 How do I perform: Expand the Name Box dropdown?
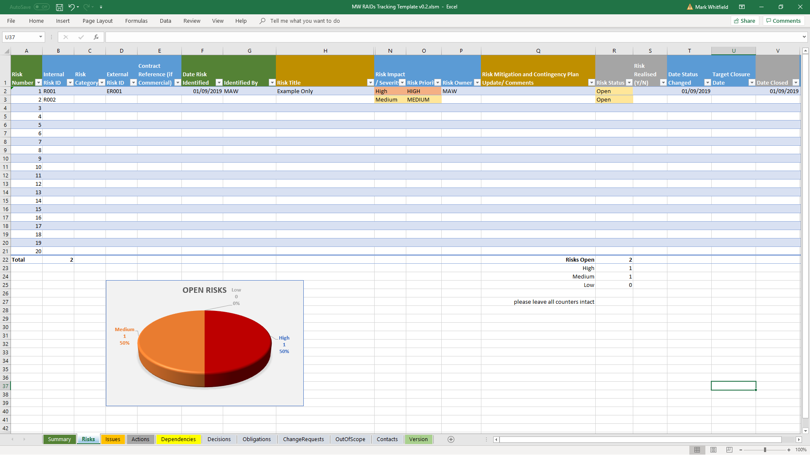tap(40, 37)
